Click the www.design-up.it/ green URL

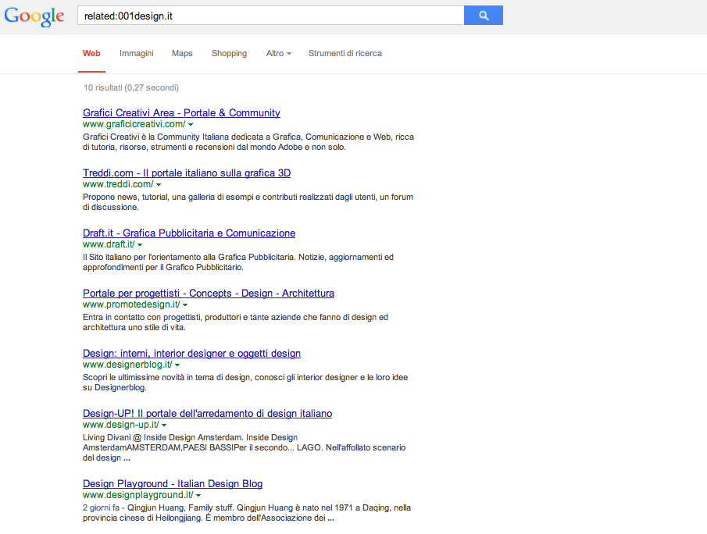pos(121,425)
